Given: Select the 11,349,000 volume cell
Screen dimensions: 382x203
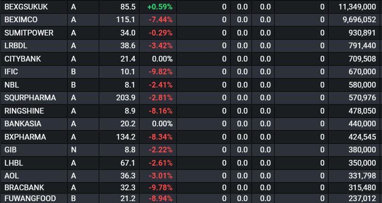Looking at the screenshot, I should tap(357, 7).
